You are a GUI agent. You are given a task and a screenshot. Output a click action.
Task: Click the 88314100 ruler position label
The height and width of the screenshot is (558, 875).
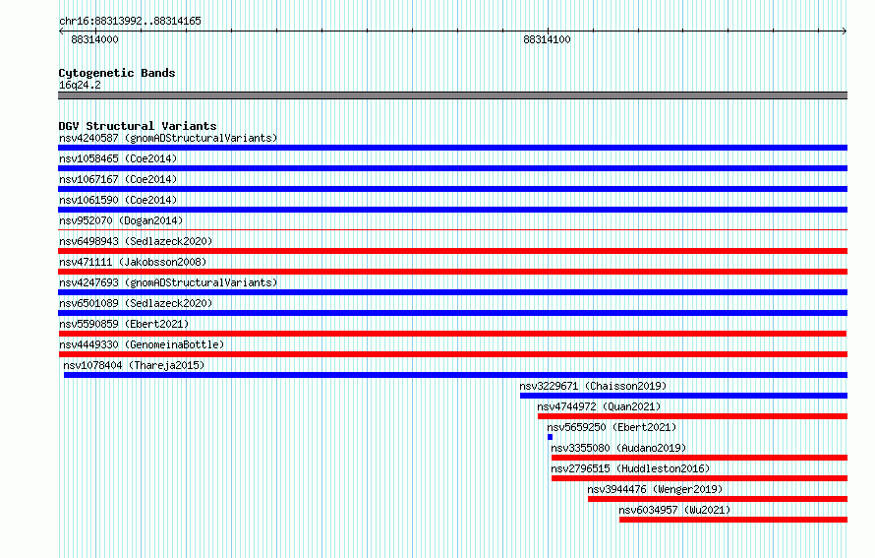547,39
